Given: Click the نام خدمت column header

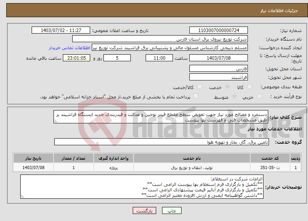Looking at the screenshot, I should (192, 158).
